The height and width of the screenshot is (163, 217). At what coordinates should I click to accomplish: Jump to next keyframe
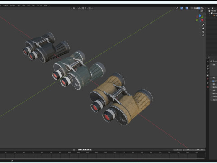point(88,149)
